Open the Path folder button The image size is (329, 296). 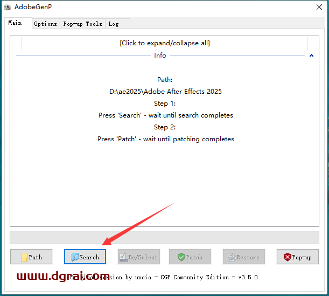pyautogui.click(x=31, y=257)
